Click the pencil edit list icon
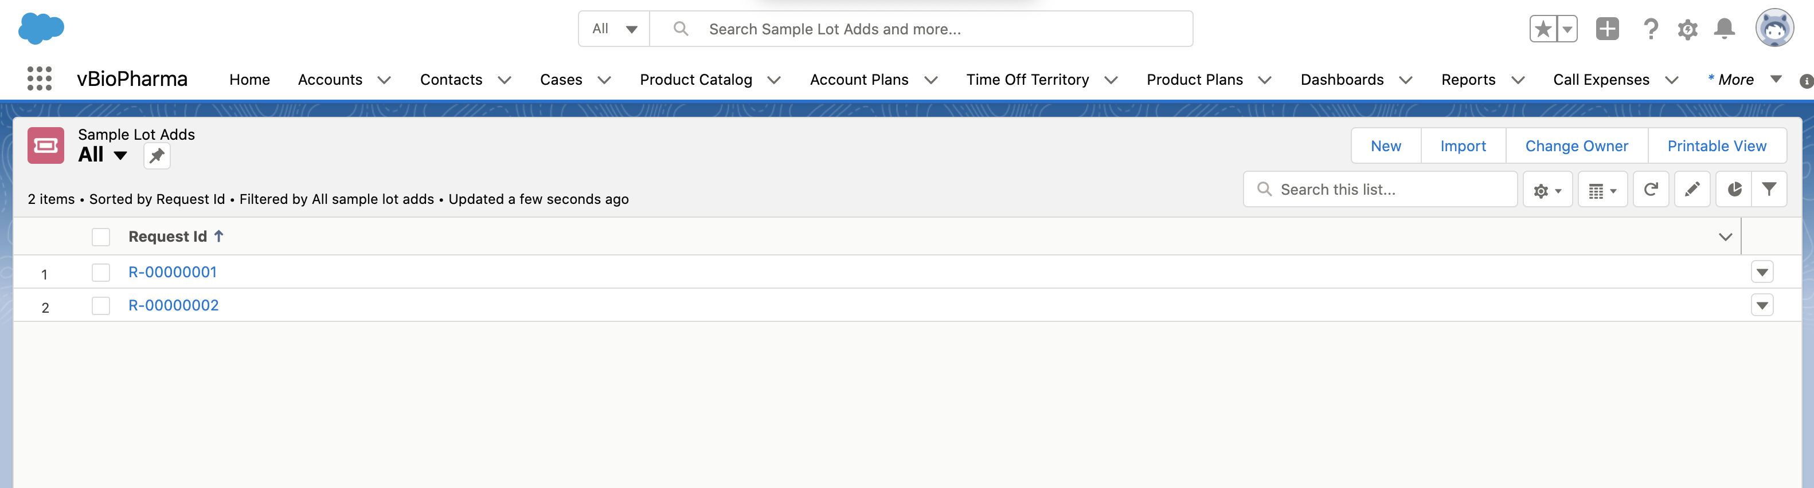The height and width of the screenshot is (488, 1814). pos(1691,189)
